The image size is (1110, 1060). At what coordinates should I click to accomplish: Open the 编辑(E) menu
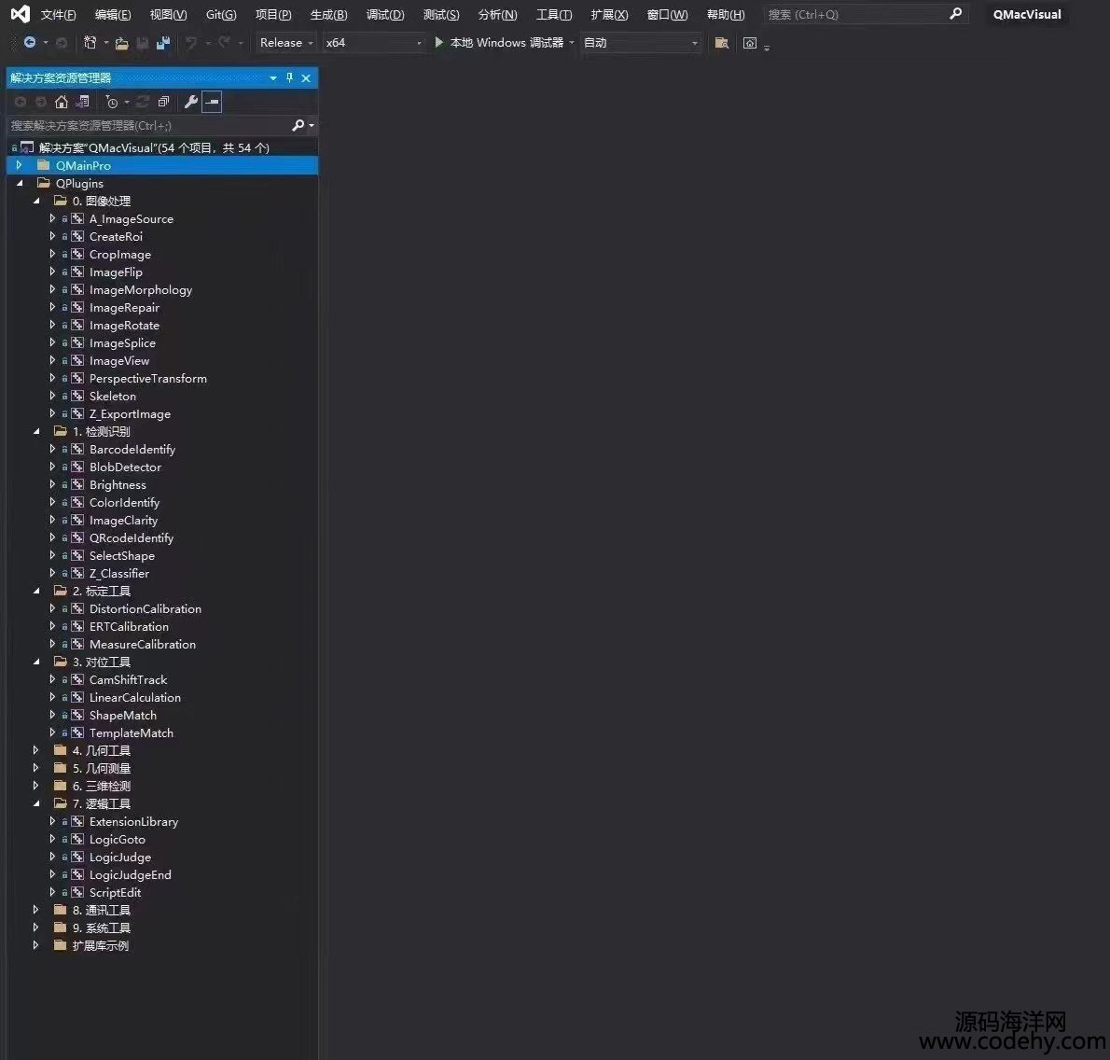pyautogui.click(x=113, y=15)
